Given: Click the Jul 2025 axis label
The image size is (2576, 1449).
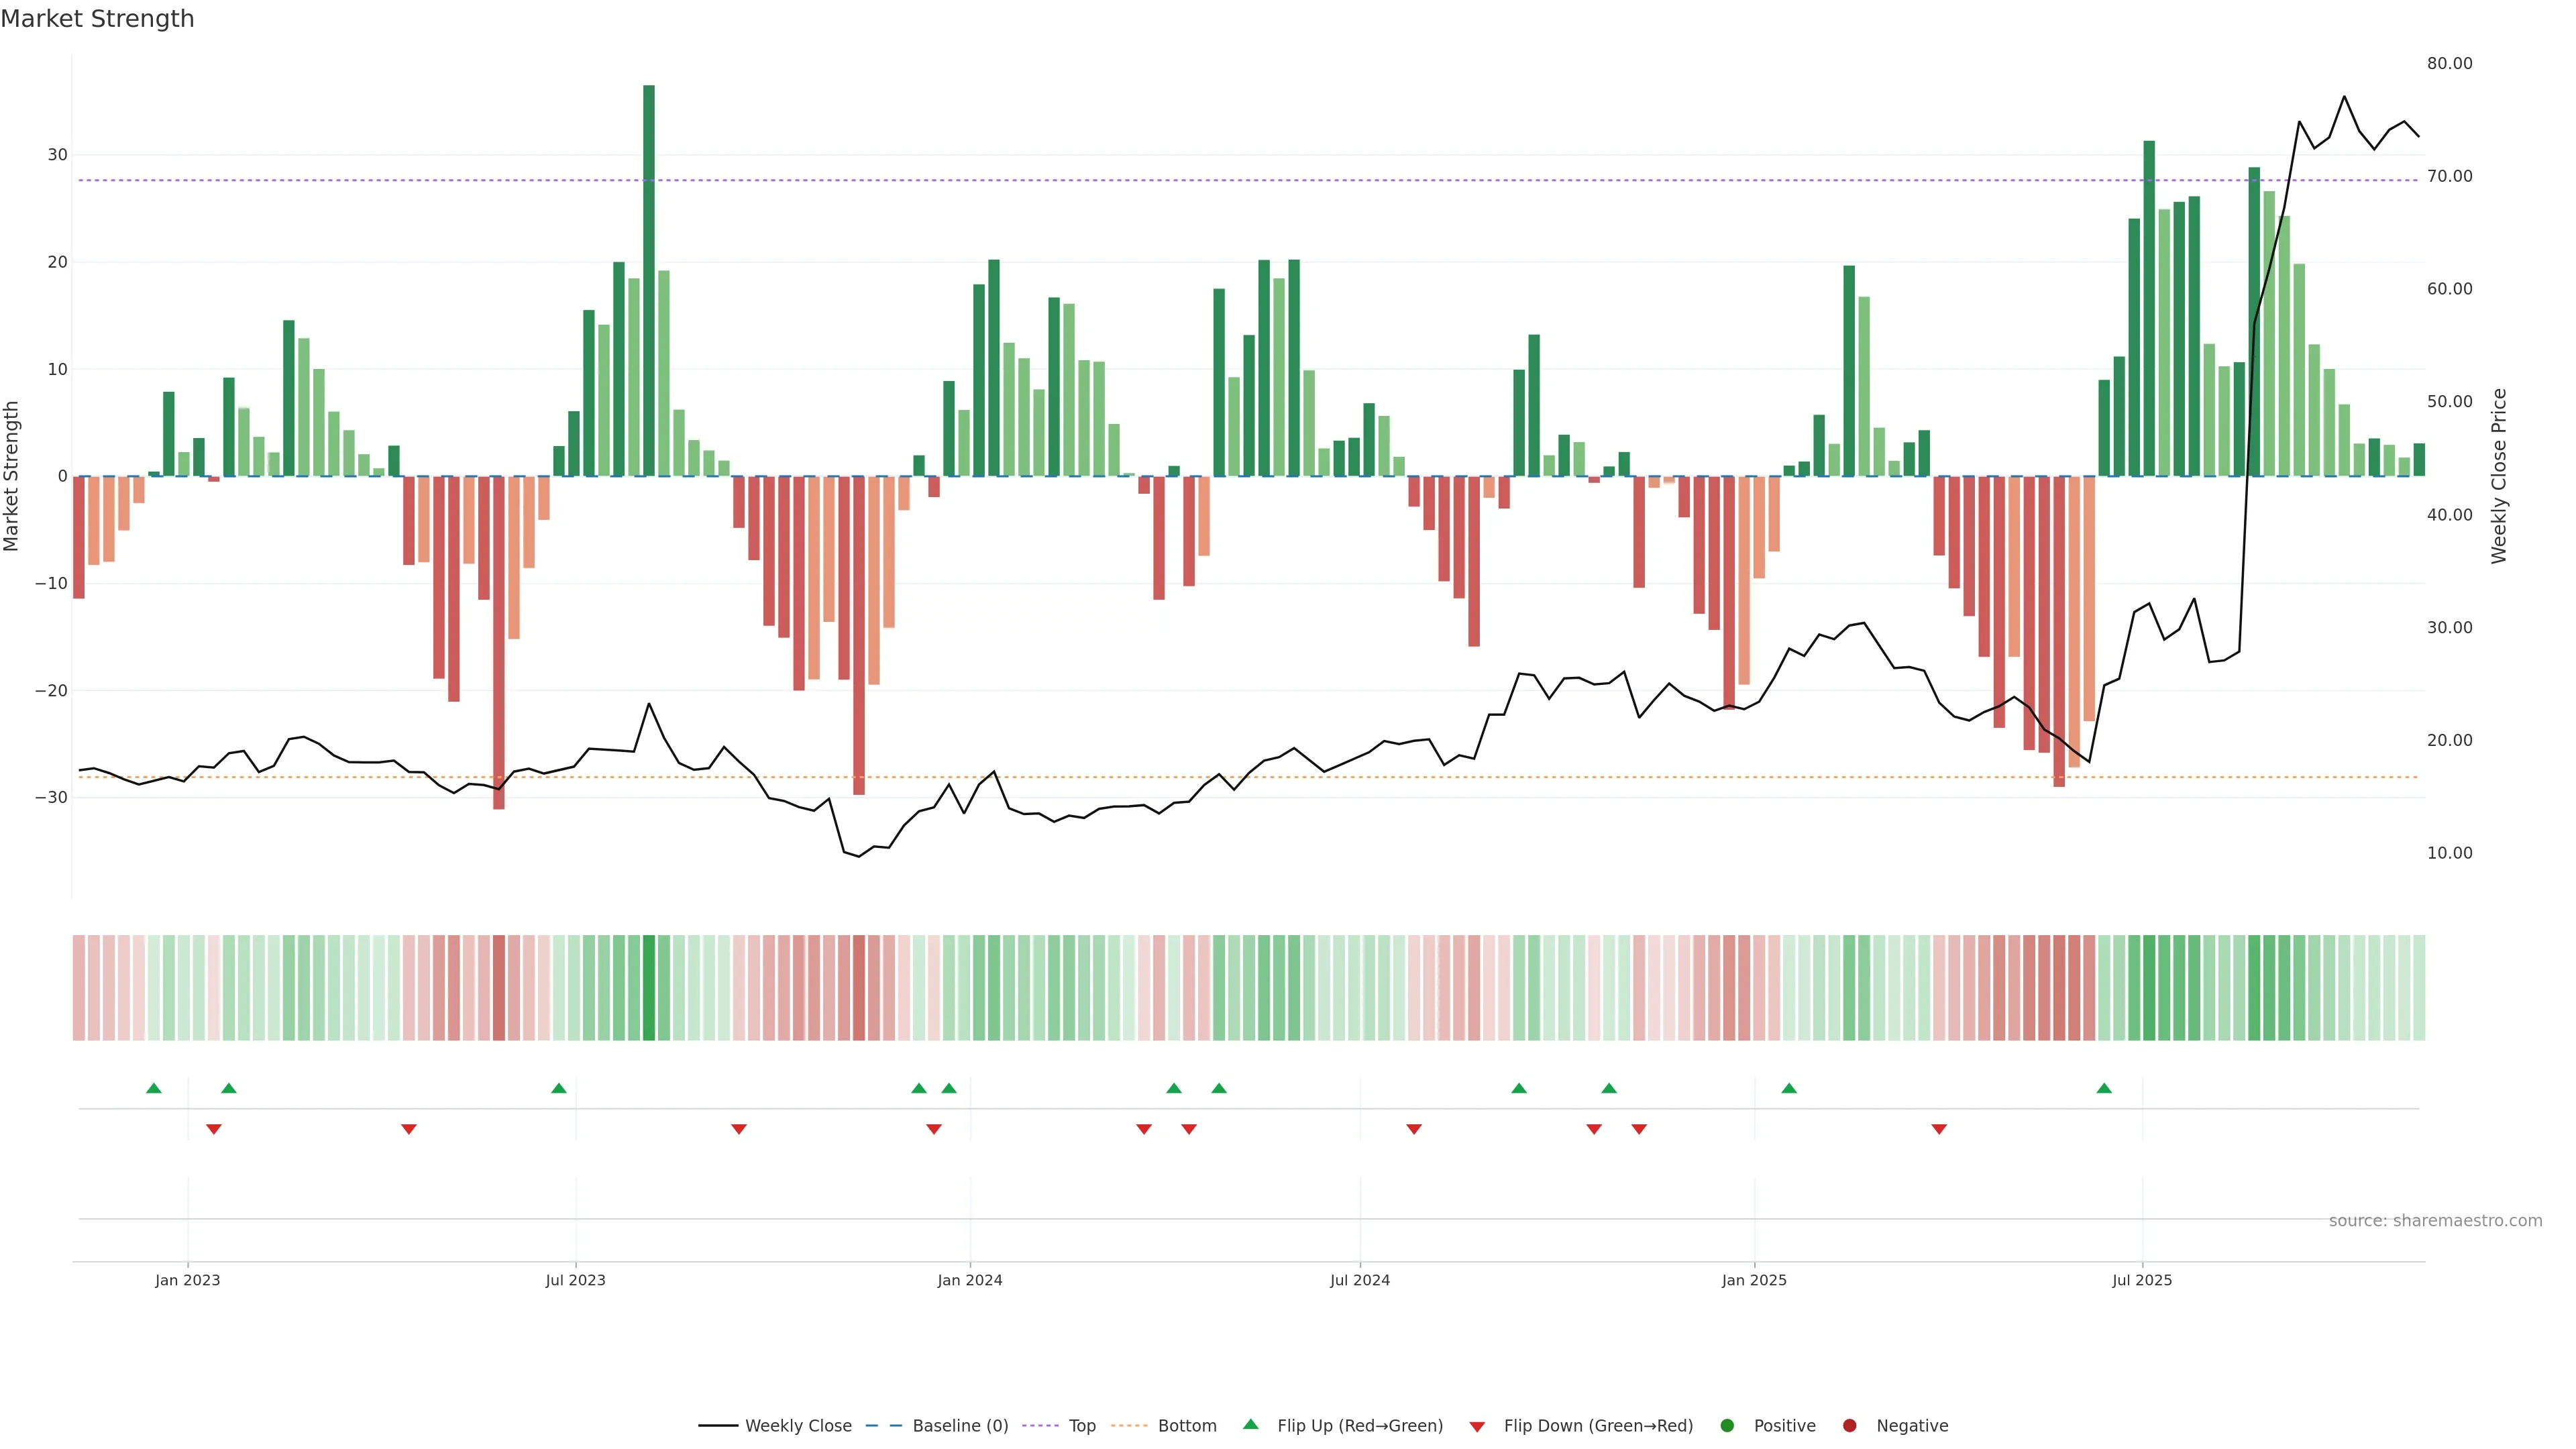Looking at the screenshot, I should [x=2142, y=1280].
